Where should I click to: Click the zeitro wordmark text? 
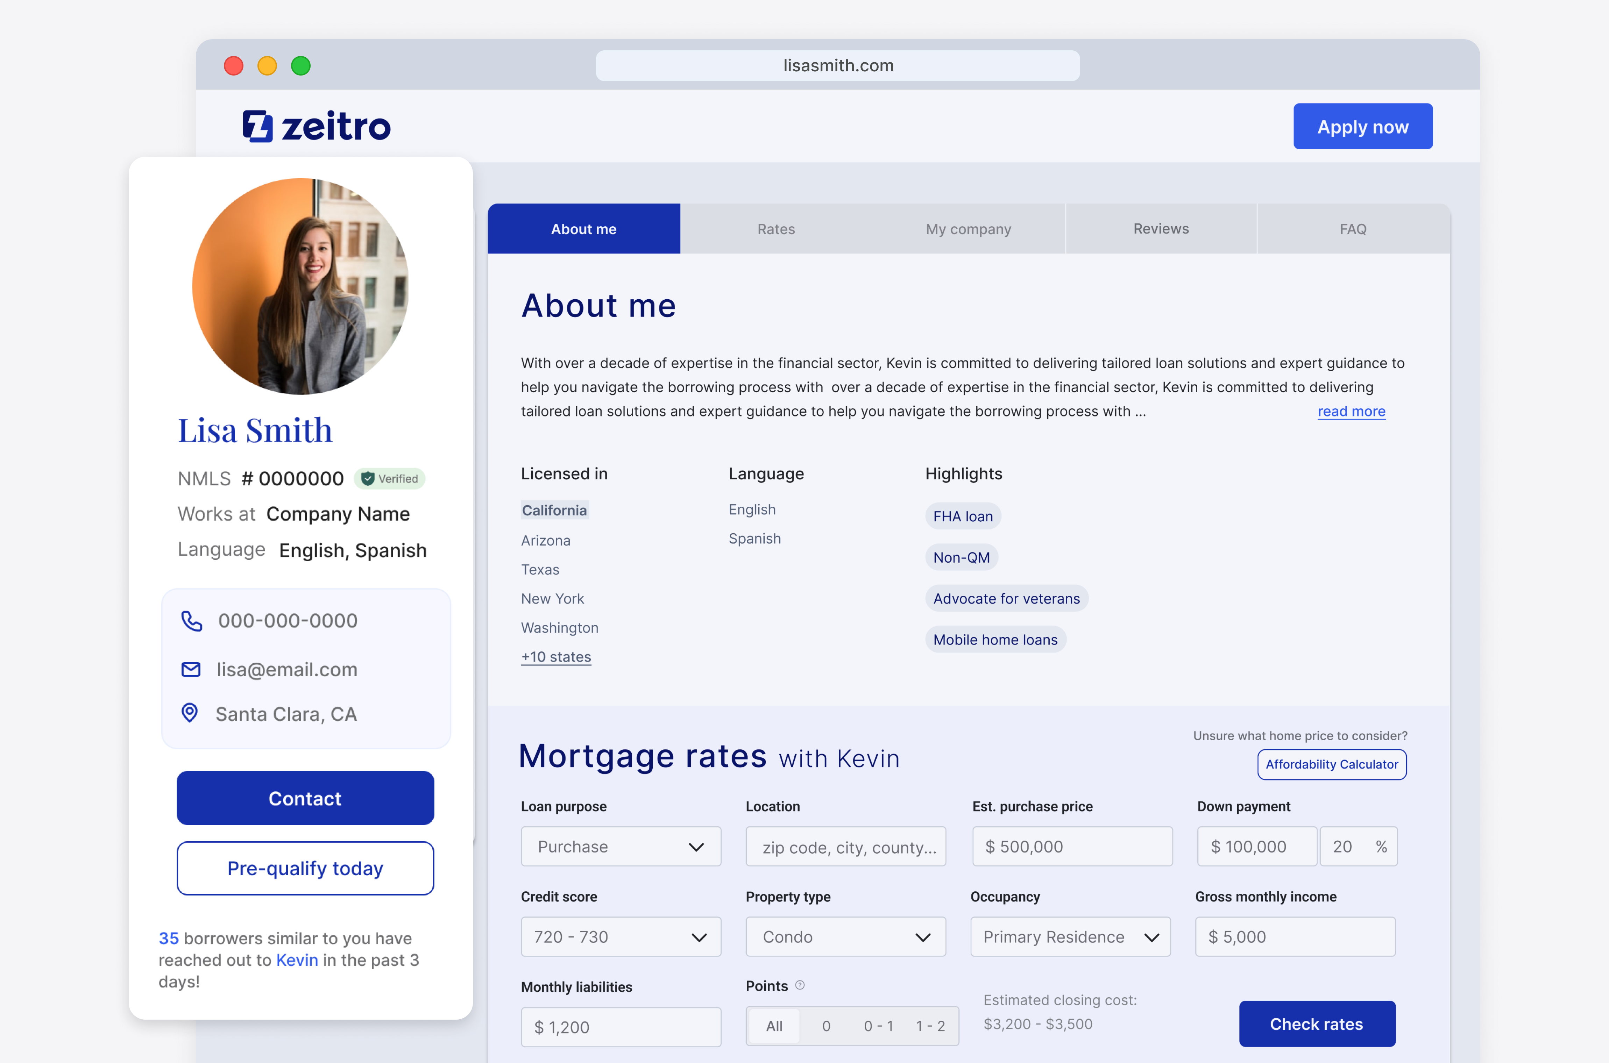click(336, 127)
